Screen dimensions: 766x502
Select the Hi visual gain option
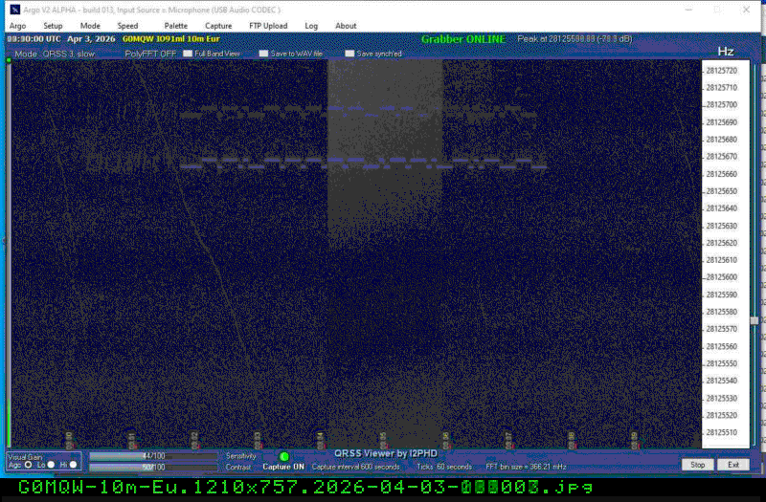click(74, 465)
